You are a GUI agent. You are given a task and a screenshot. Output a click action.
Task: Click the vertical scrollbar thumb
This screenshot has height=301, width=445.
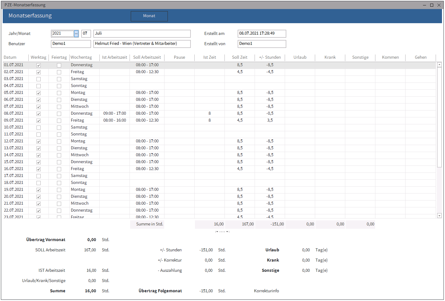point(439,117)
